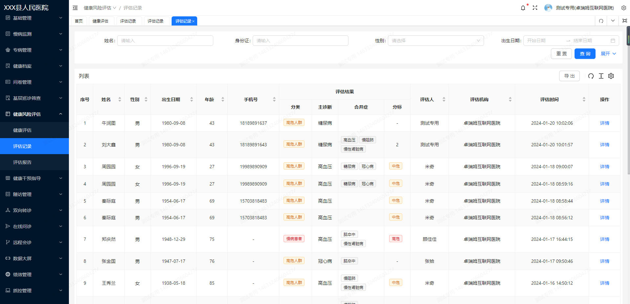Focus the 身份证 input field

[301, 41]
